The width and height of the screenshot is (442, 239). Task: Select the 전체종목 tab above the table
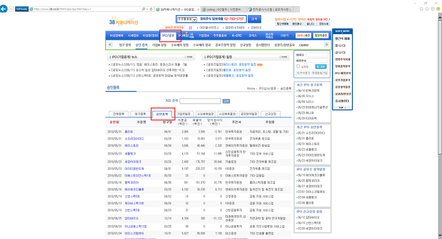coord(118,114)
